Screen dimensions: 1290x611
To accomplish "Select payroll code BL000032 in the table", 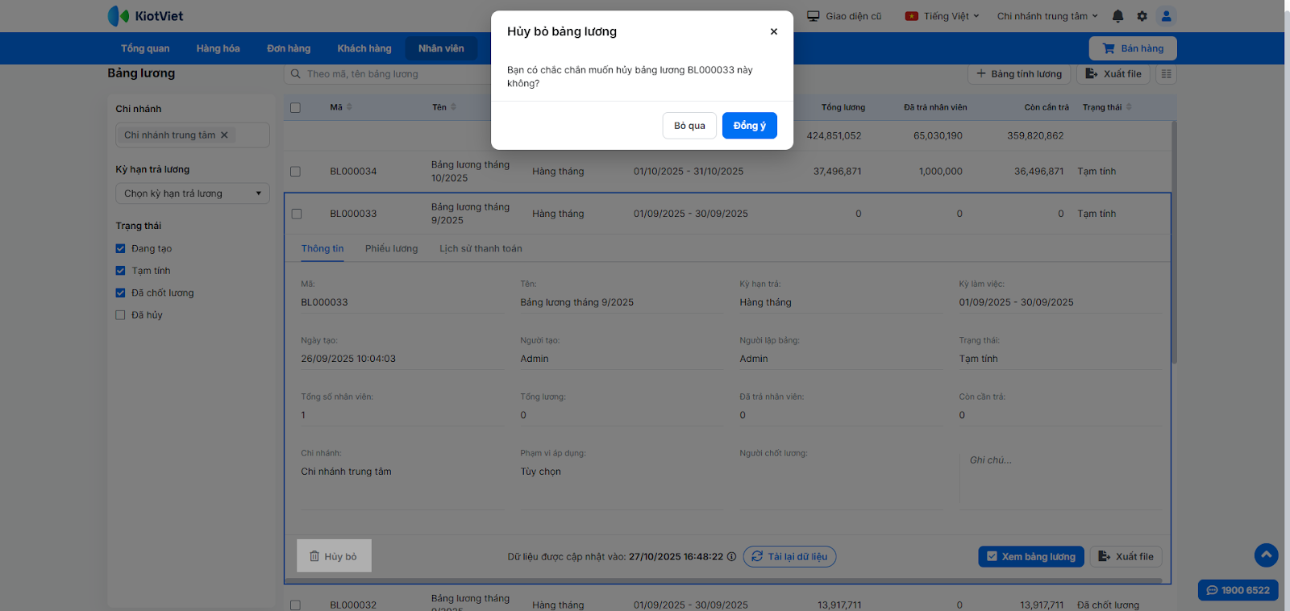I will [353, 605].
